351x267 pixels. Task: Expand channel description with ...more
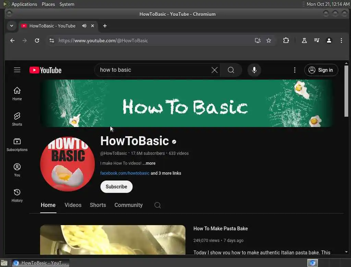click(x=149, y=163)
